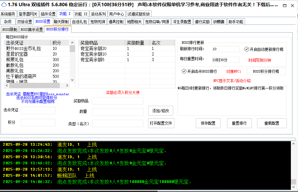Click the application icon in the title bar
This screenshot has width=298, height=192.
click(4, 4)
